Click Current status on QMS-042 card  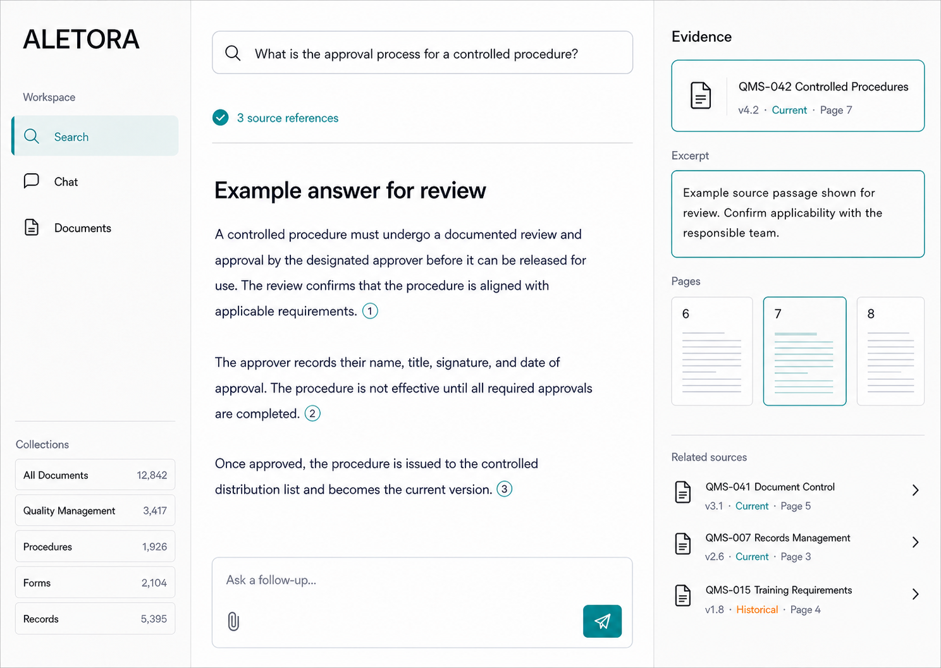[789, 110]
